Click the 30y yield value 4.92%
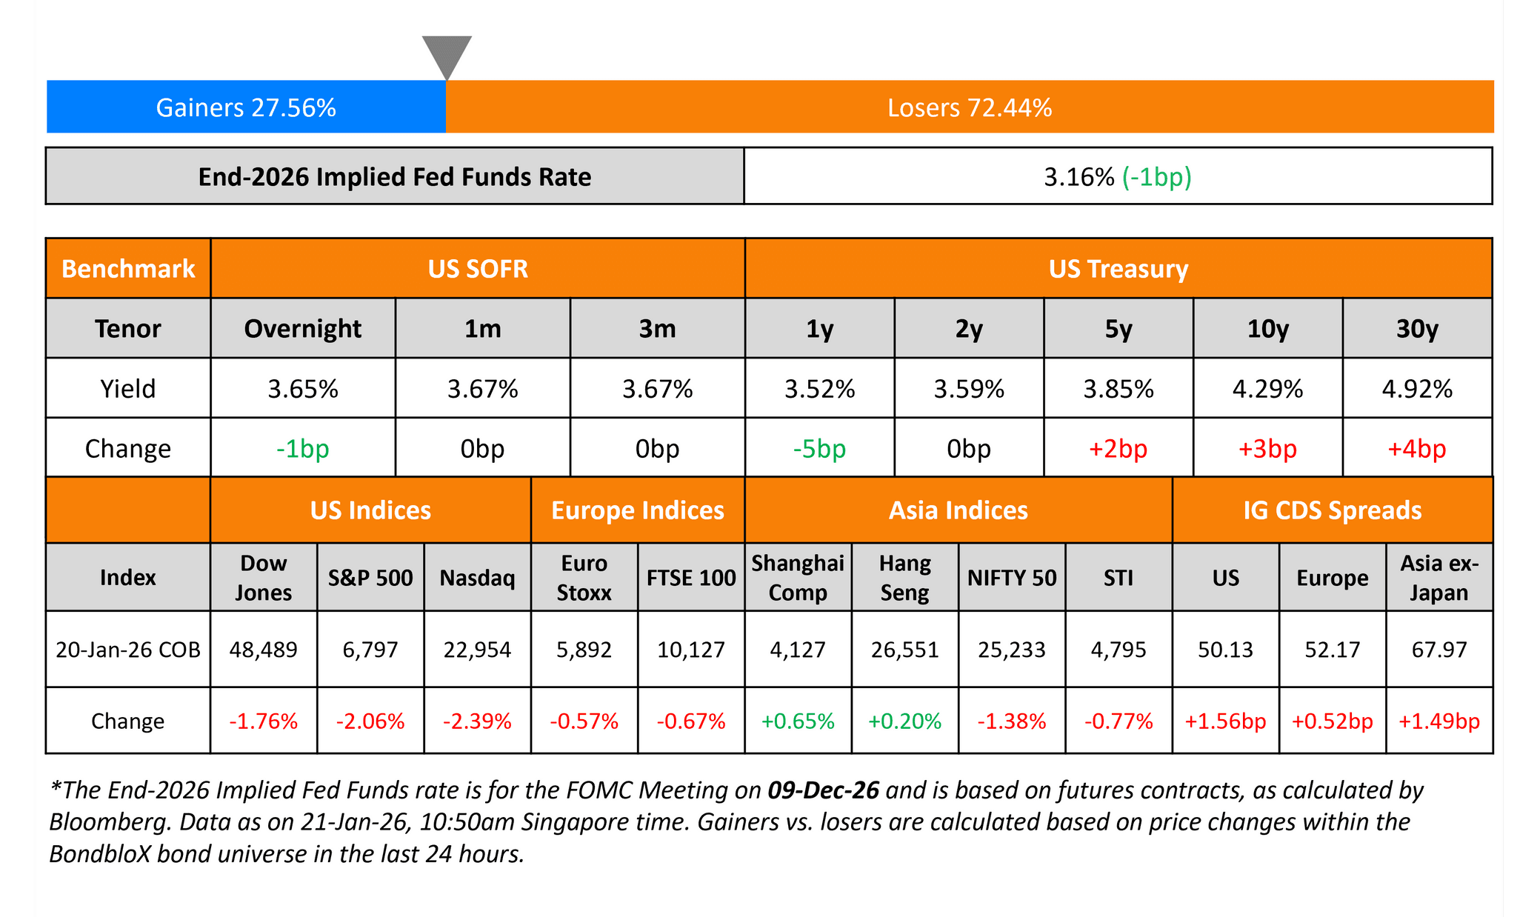The width and height of the screenshot is (1517, 917). pyautogui.click(x=1417, y=388)
